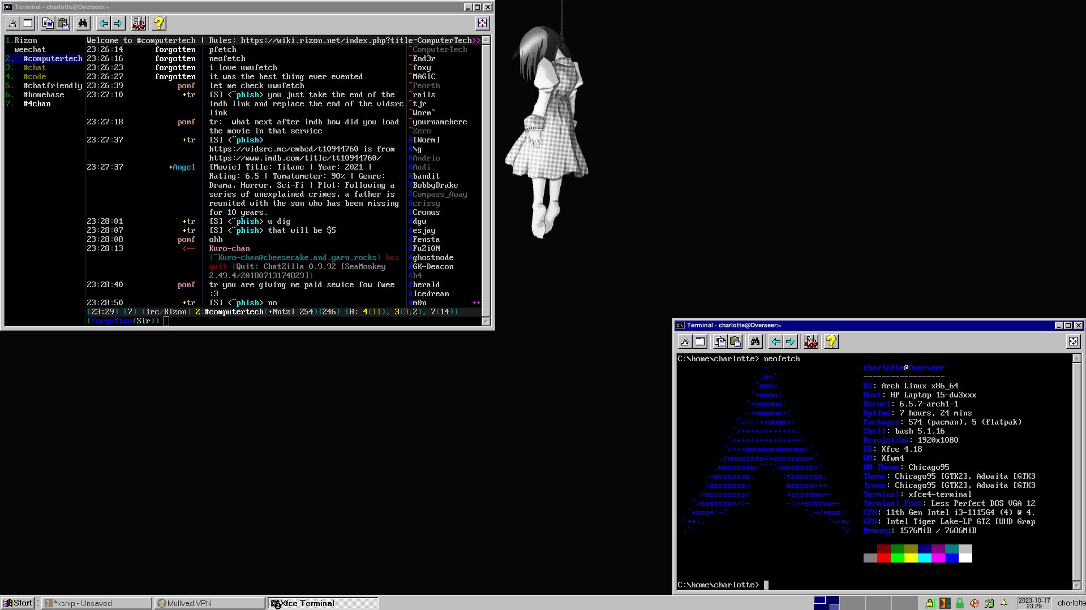This screenshot has width=1086, height=610.
Task: Open search with the binoculars icon in the IRC terminal
Action: pos(83,23)
